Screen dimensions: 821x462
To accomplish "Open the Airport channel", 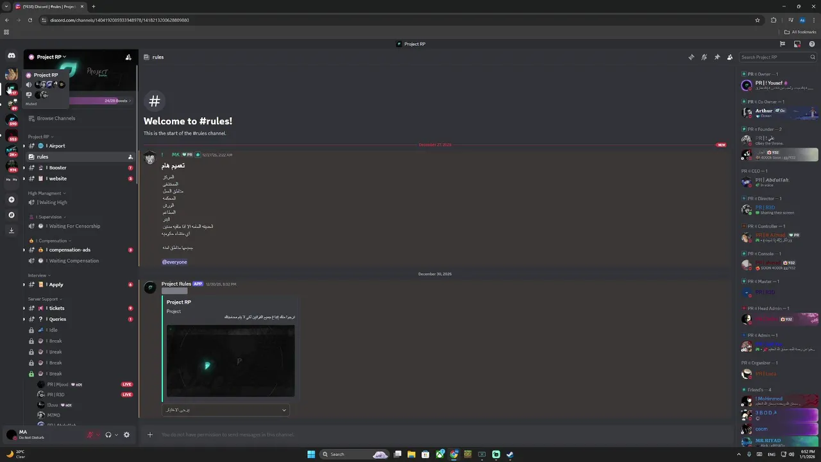I will pos(80,146).
